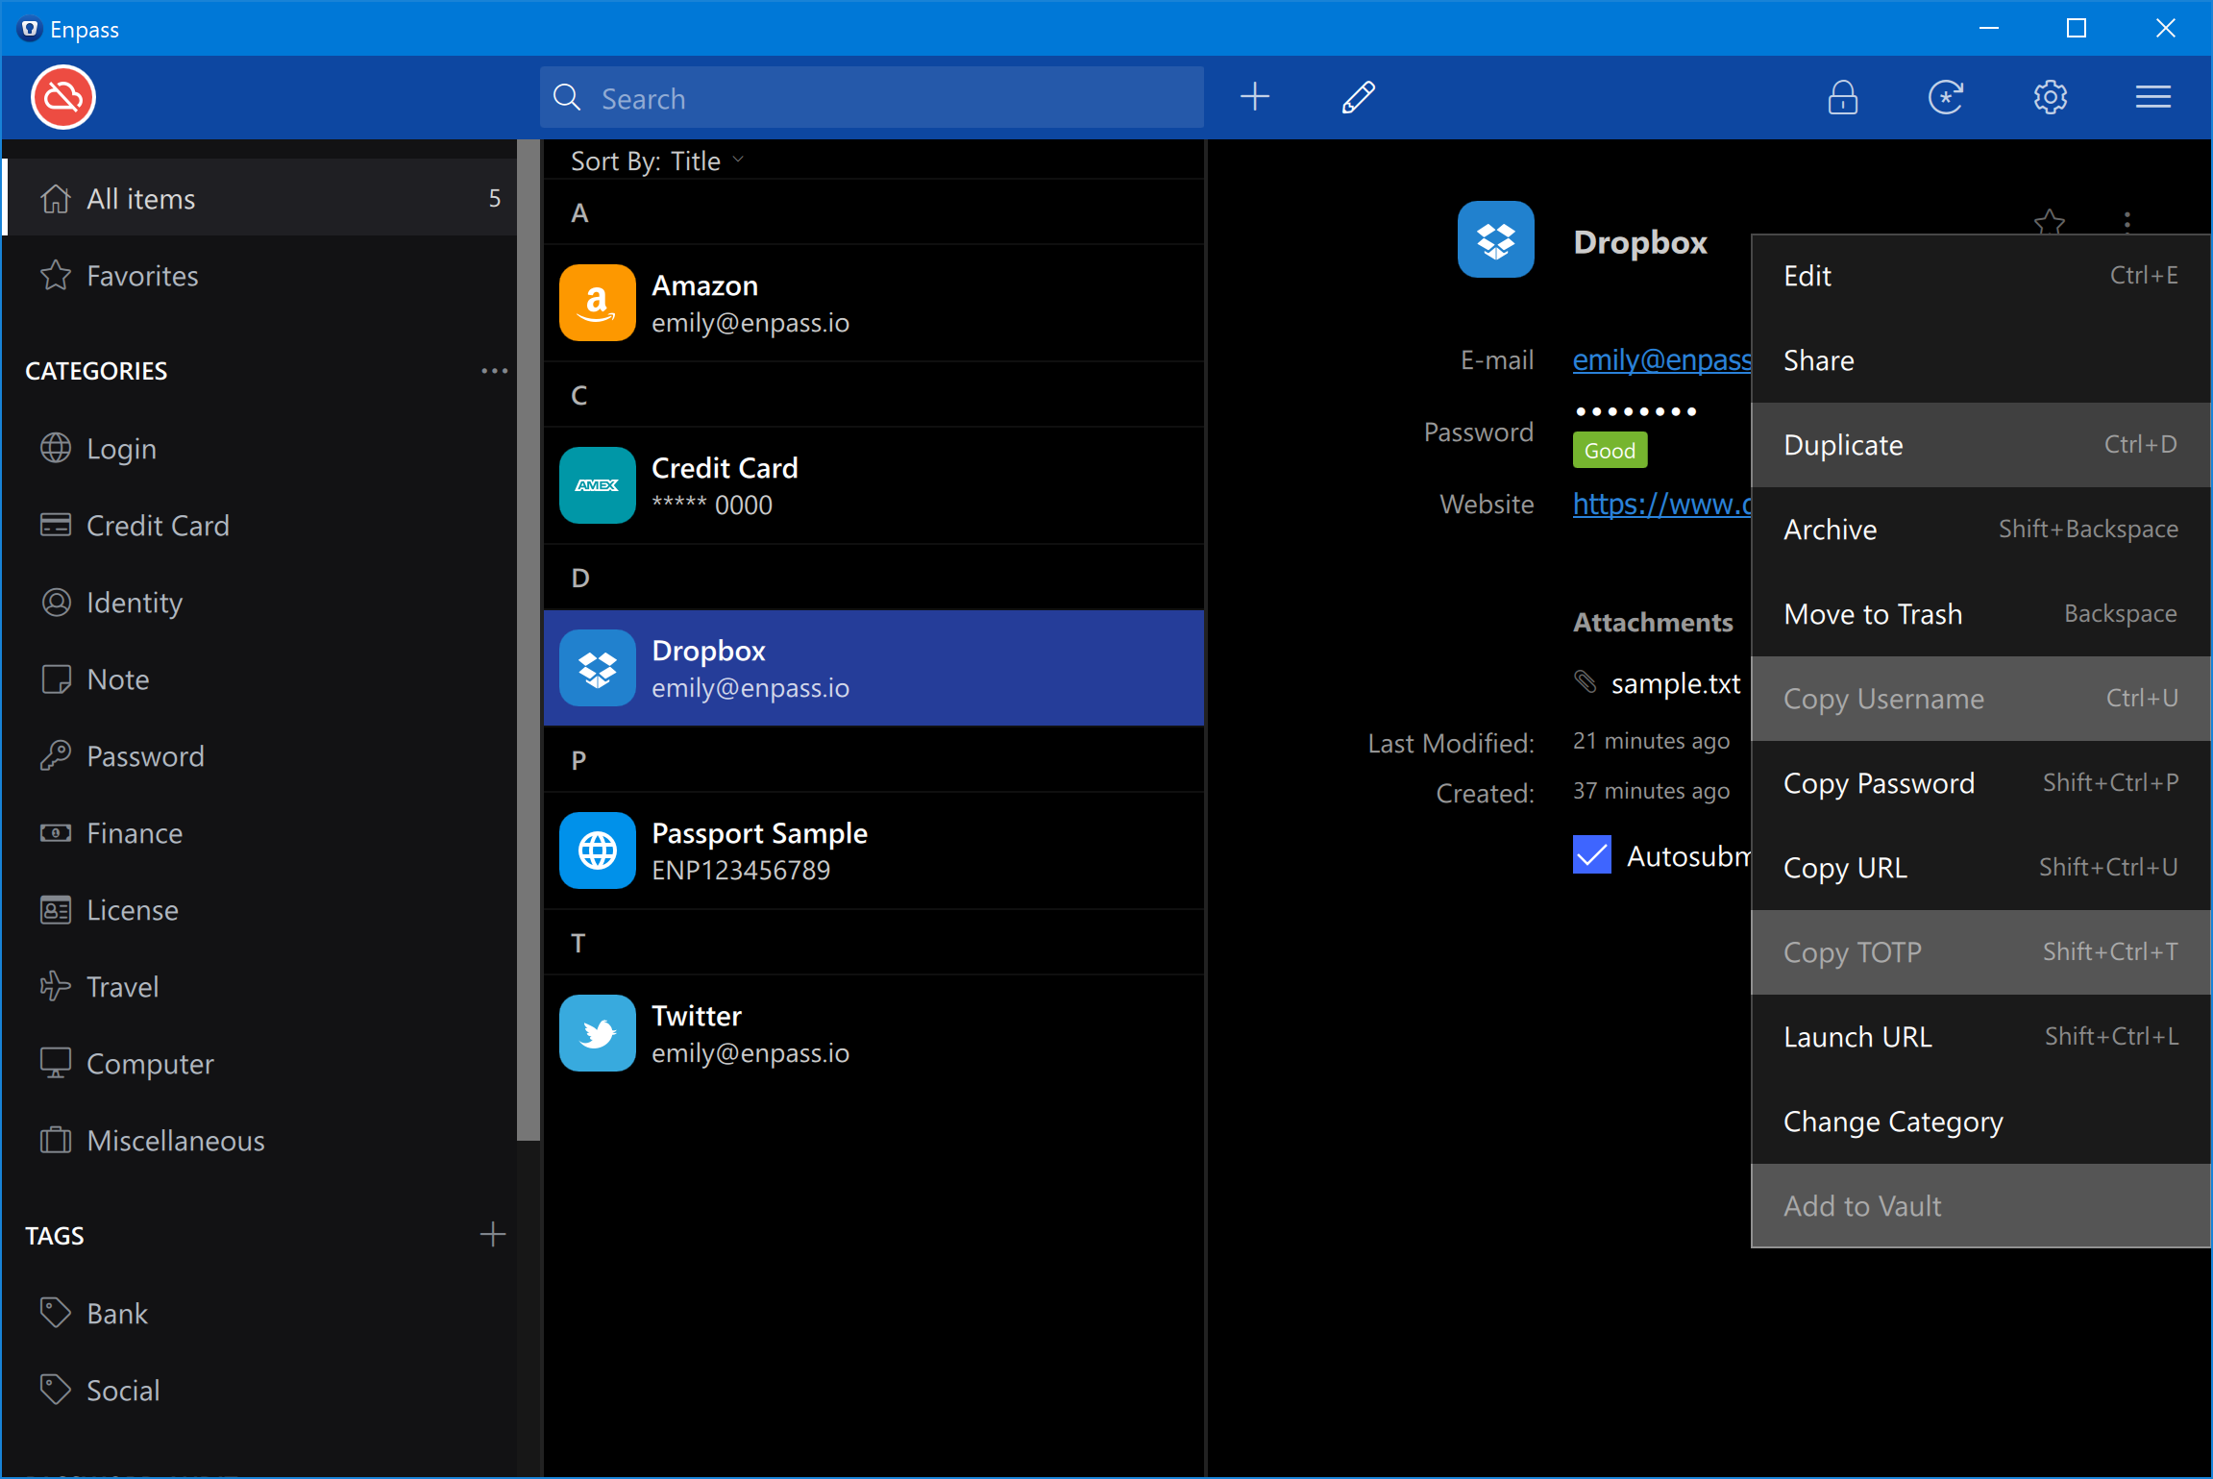Click the paperclip attachment icon
The width and height of the screenshot is (2213, 1479).
(1586, 681)
